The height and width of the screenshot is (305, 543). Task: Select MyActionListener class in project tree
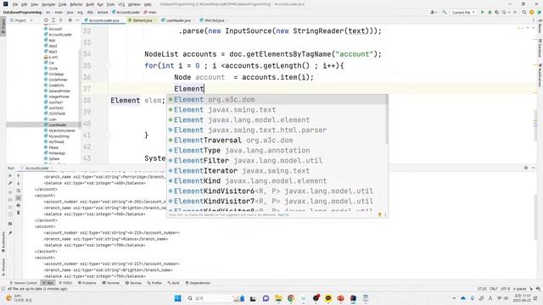[59, 130]
